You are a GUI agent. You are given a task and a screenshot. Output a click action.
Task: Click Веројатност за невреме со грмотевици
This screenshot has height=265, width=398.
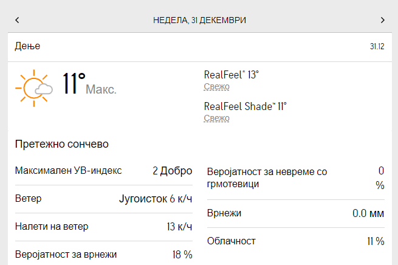267,177
